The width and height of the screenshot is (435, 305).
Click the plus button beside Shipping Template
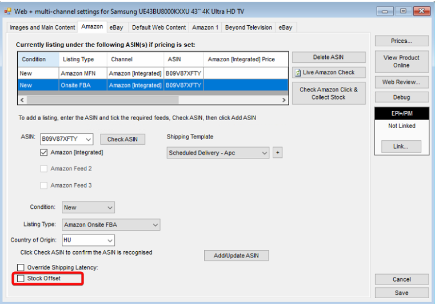(x=278, y=153)
